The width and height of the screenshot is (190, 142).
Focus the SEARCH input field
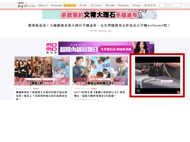170,5
